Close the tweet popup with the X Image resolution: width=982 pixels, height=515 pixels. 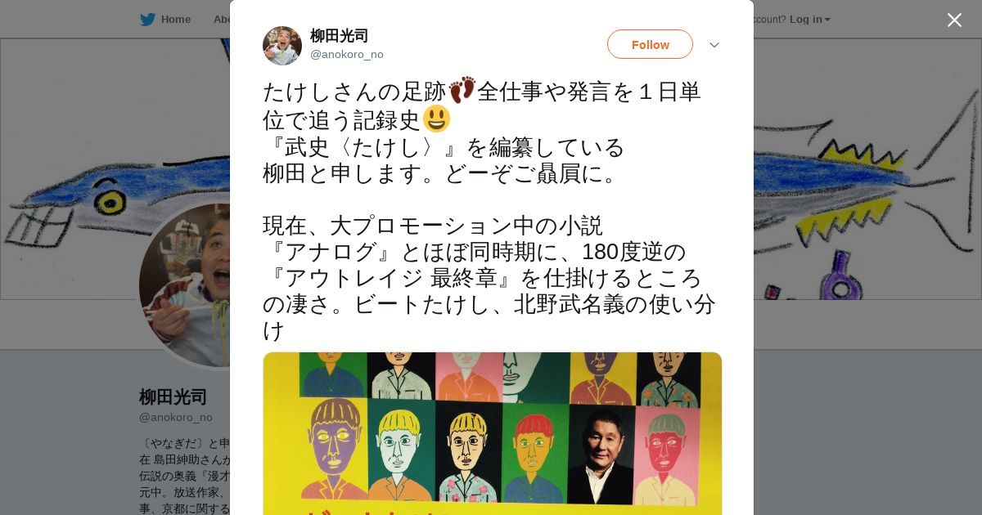954,20
